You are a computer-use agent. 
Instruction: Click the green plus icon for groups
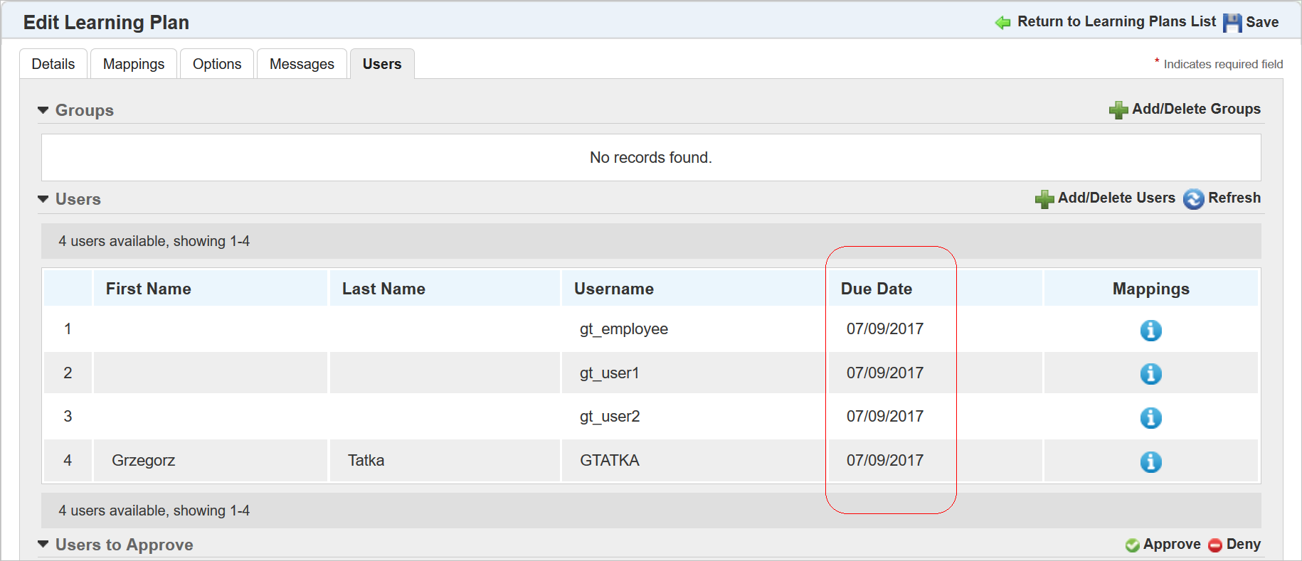click(x=1118, y=109)
